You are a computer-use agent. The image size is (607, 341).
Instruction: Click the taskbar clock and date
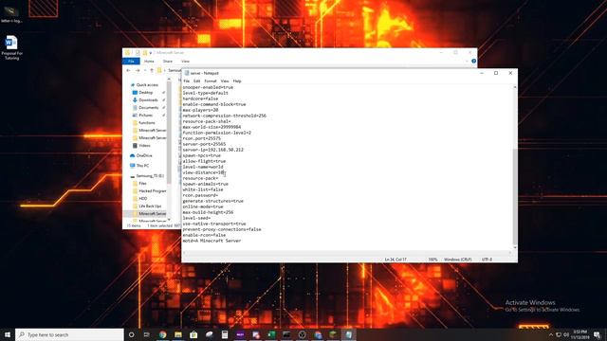point(579,334)
